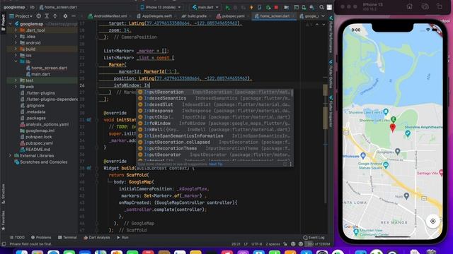Take simulator screenshot with camera icon

pos(425,6)
